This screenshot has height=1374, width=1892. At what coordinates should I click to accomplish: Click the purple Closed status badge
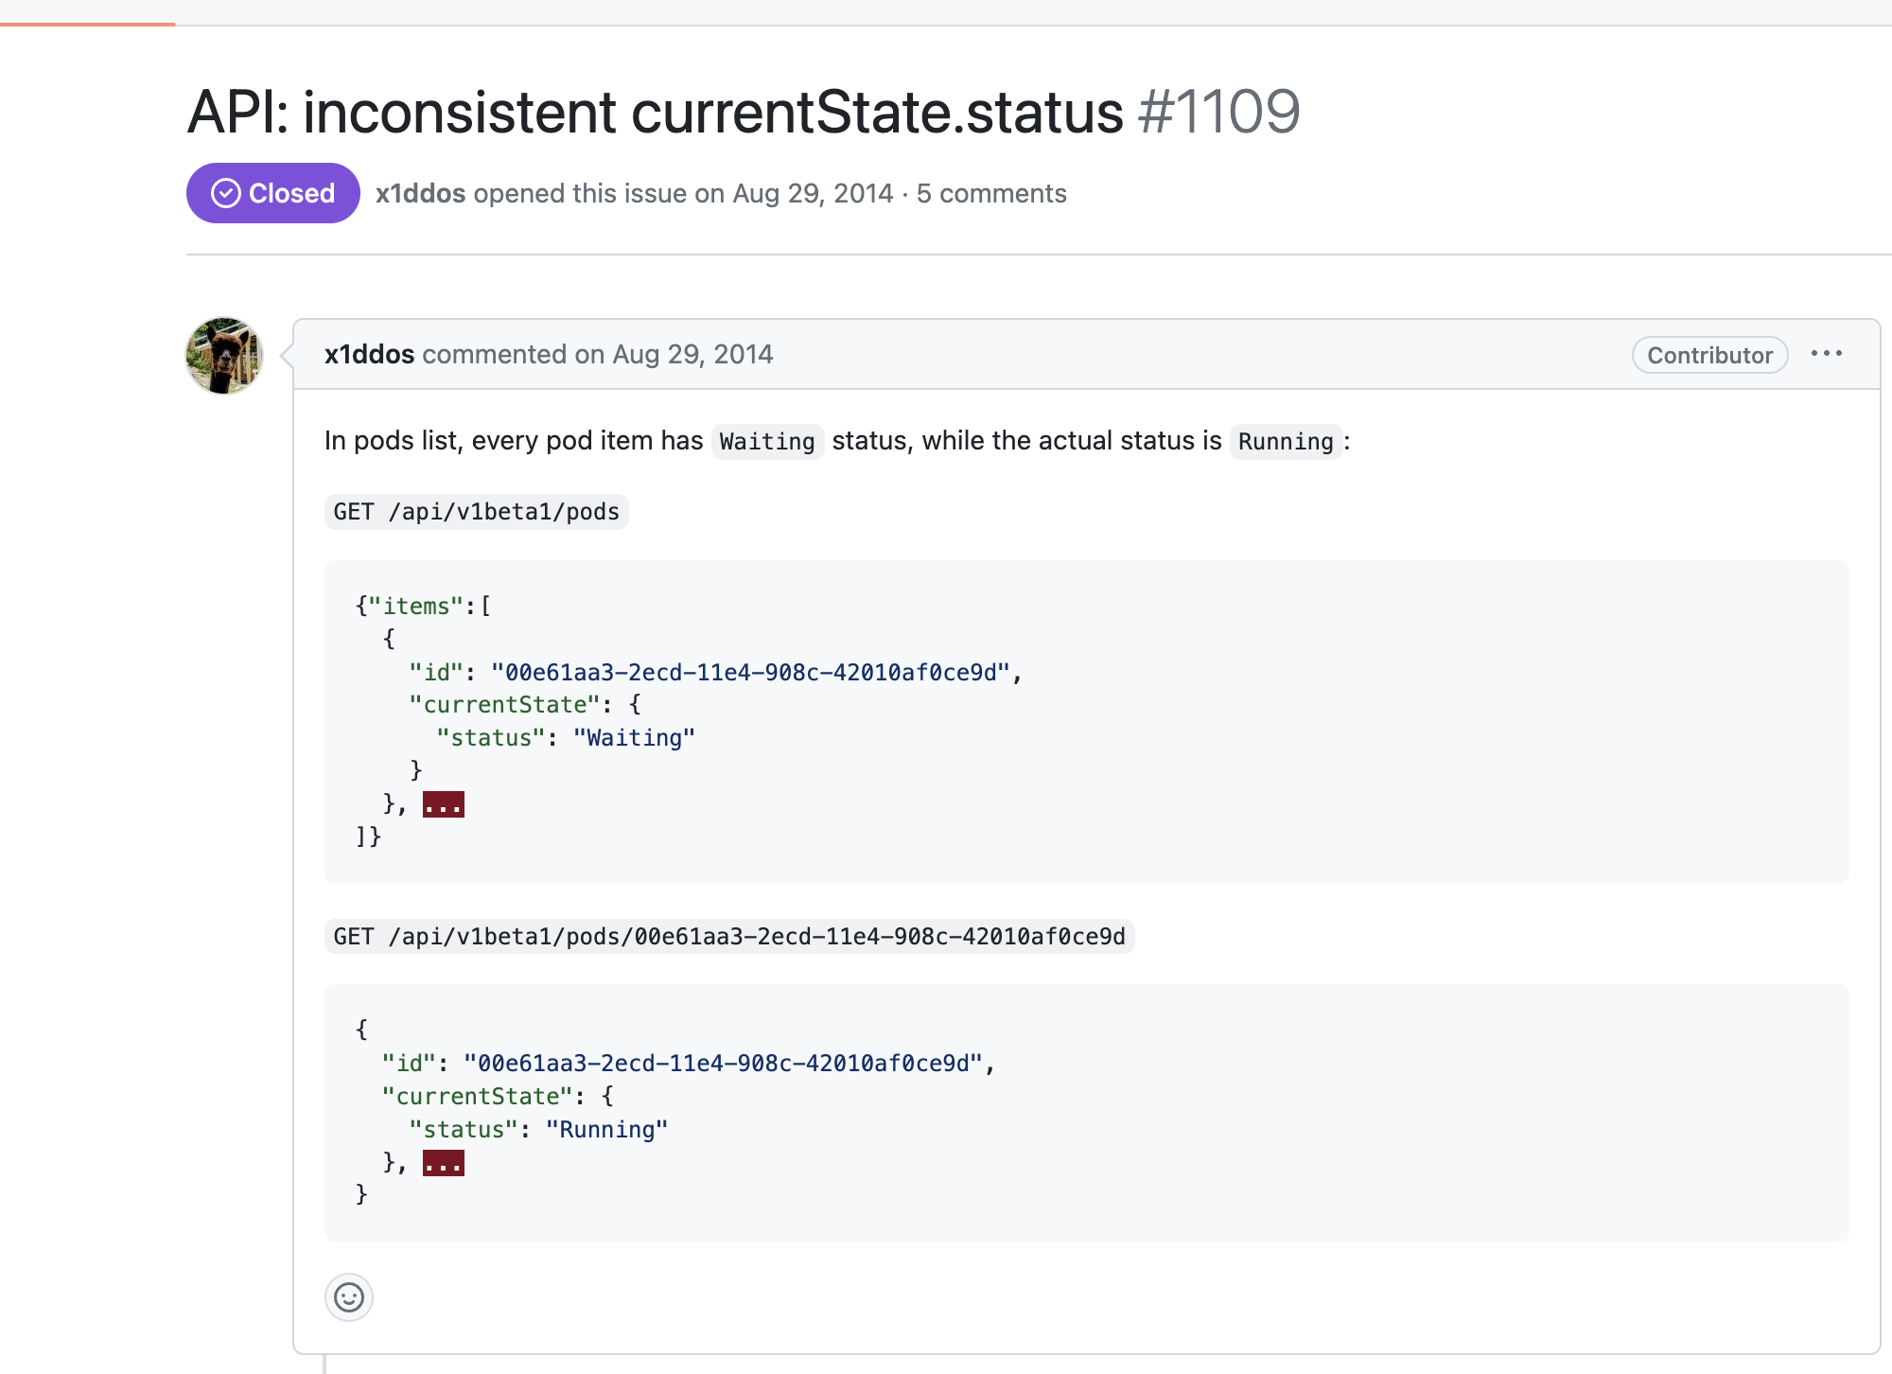point(272,193)
